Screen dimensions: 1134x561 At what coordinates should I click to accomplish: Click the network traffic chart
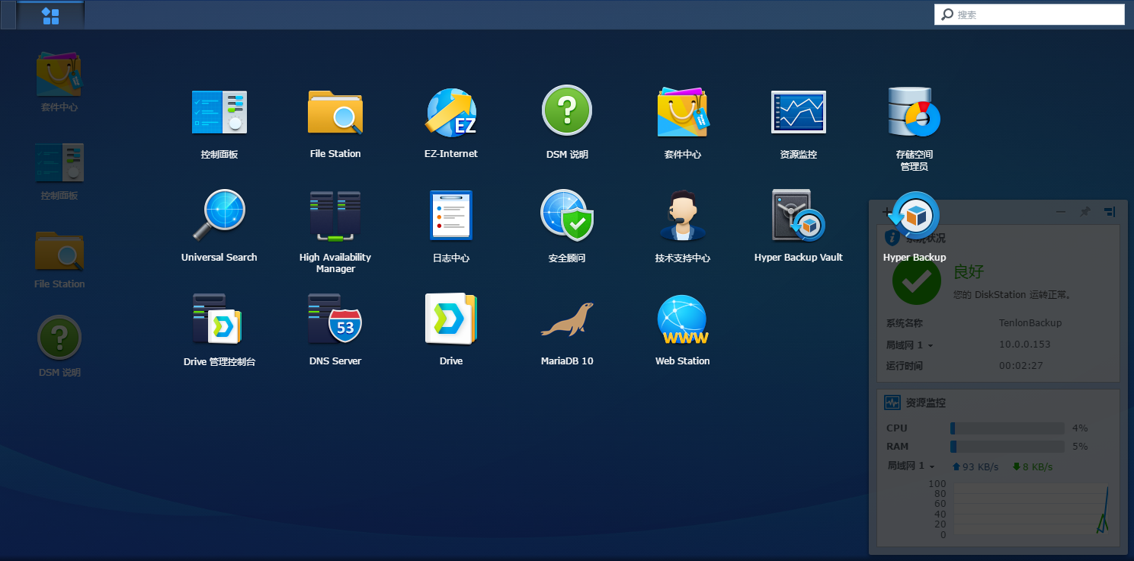click(x=1030, y=509)
